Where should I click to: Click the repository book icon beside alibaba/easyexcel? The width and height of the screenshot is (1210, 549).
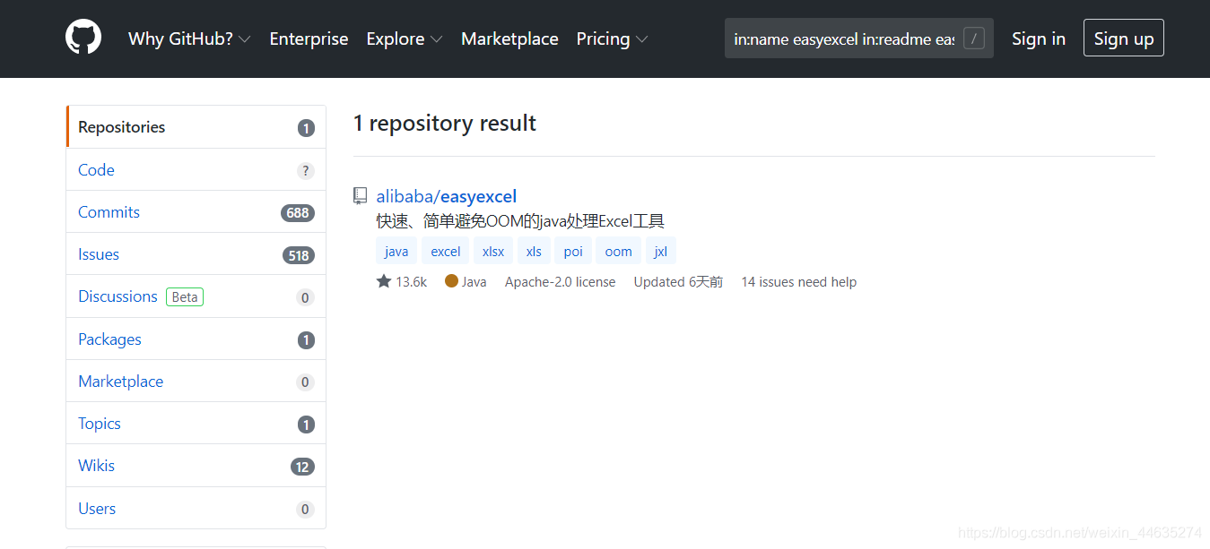(x=361, y=195)
